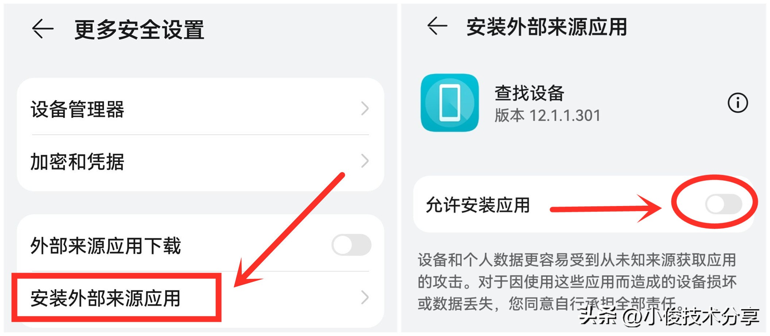The image size is (770, 336).
Task: Open 加密和凭据 menu entry
Action: point(200,161)
